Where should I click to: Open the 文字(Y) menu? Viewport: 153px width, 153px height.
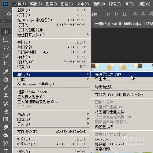[x=83, y=4]
